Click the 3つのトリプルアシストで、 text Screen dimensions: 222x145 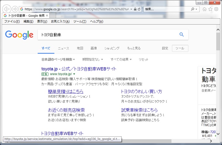pos(138,97)
